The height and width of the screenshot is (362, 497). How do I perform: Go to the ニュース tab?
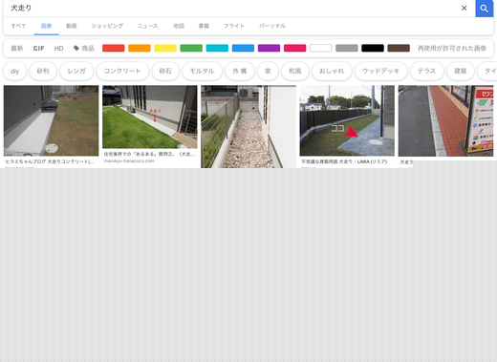[x=148, y=26]
